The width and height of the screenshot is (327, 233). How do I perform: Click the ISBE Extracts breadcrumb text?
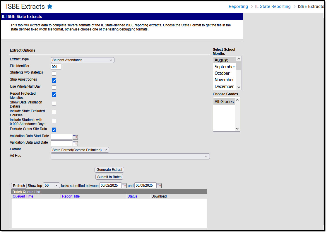point(311,6)
